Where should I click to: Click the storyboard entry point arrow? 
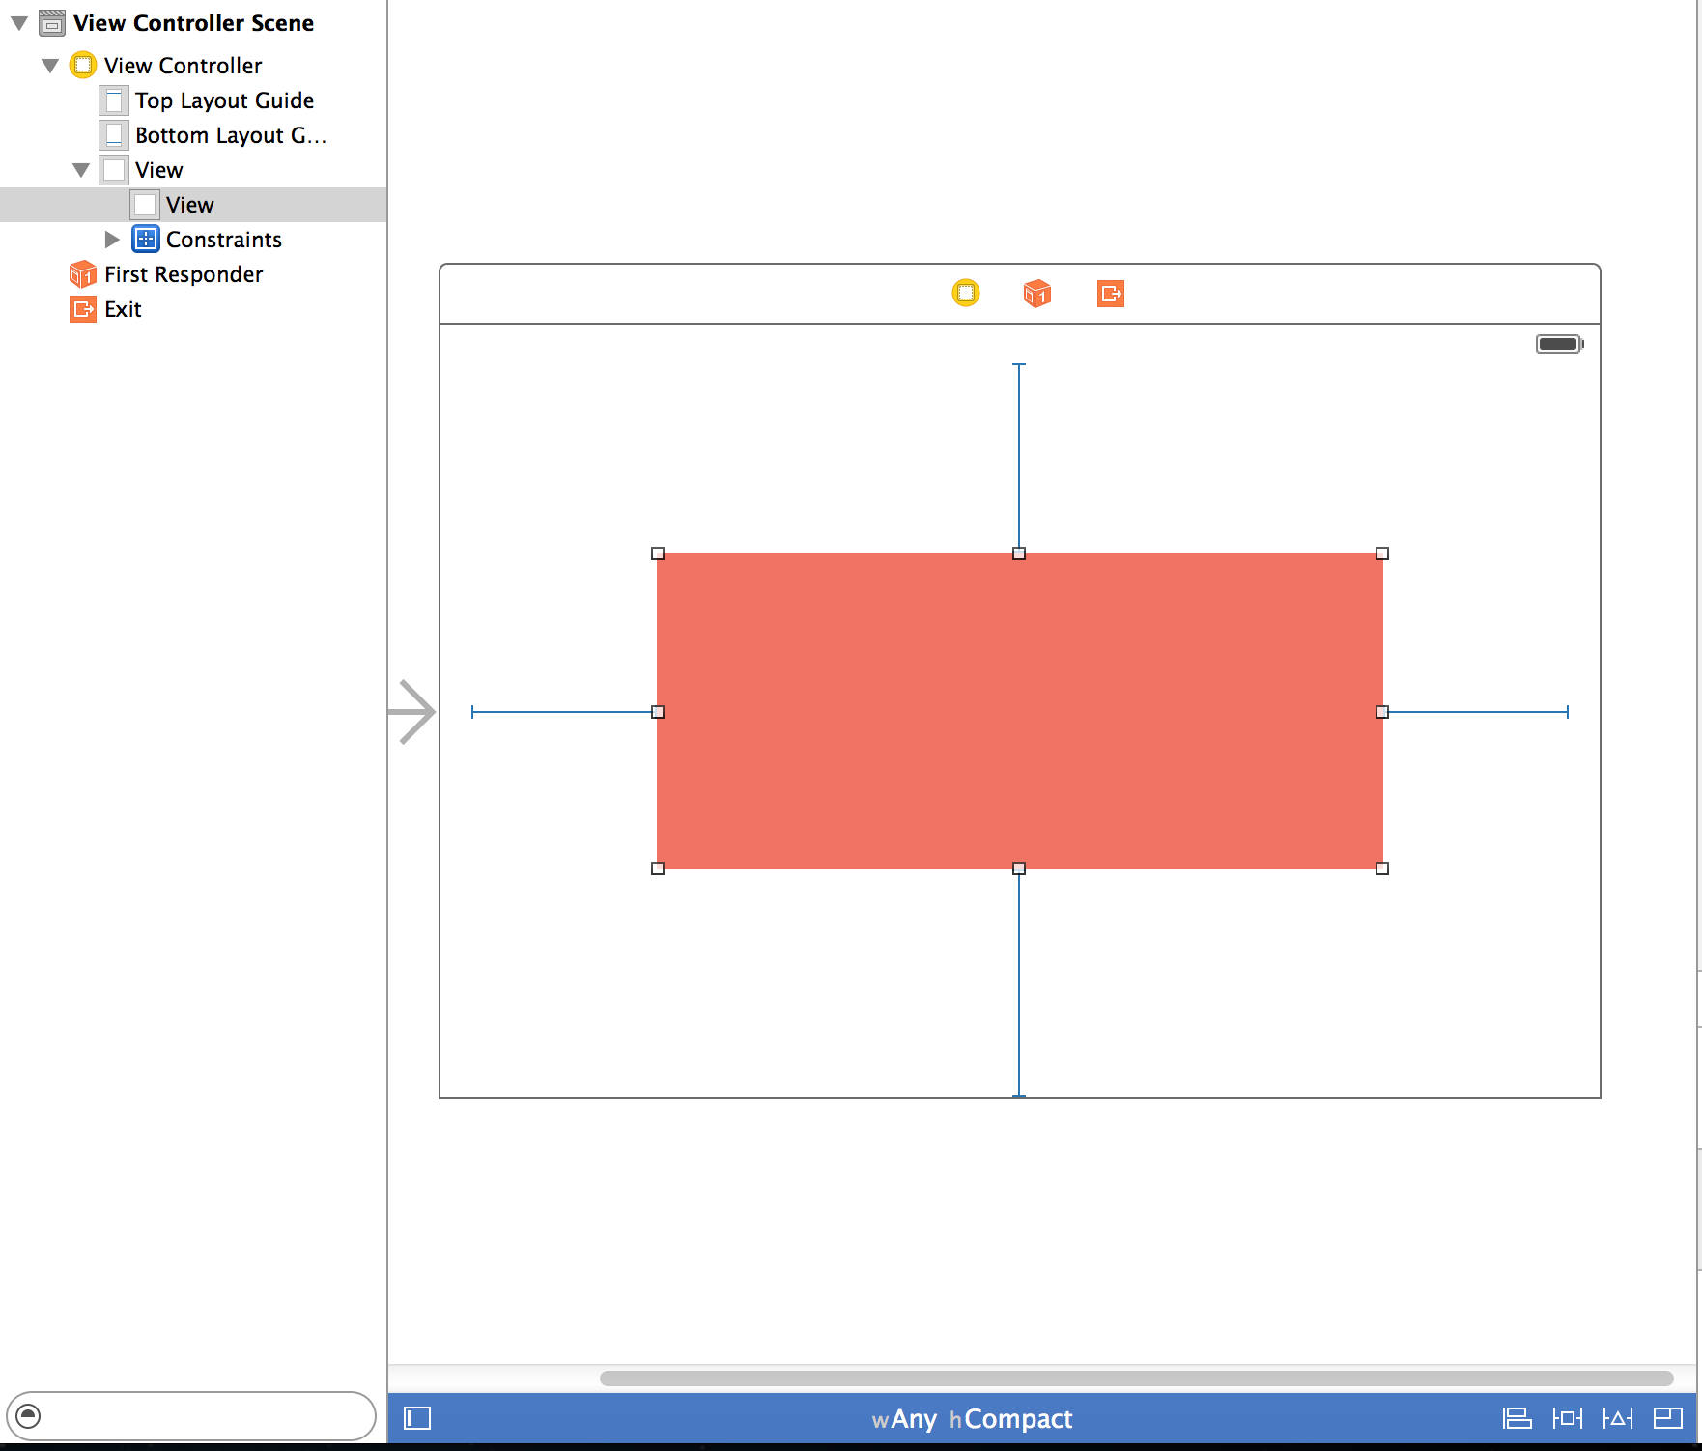click(x=413, y=712)
